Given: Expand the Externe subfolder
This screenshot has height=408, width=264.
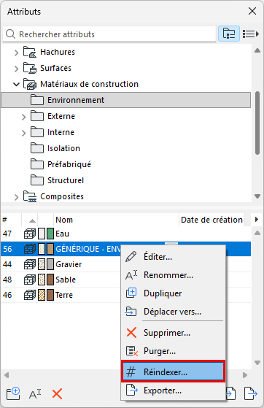Looking at the screenshot, I should point(23,117).
